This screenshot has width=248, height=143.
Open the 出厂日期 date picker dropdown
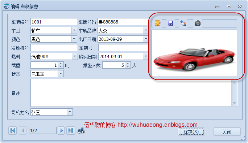coord(146,39)
